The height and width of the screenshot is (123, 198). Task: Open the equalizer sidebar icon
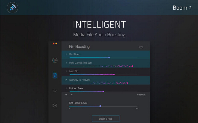(55, 60)
